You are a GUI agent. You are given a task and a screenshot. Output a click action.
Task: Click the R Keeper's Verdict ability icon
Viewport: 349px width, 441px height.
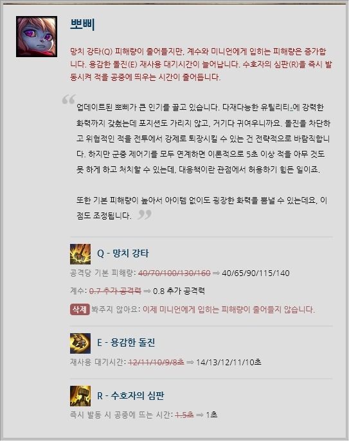point(80,396)
